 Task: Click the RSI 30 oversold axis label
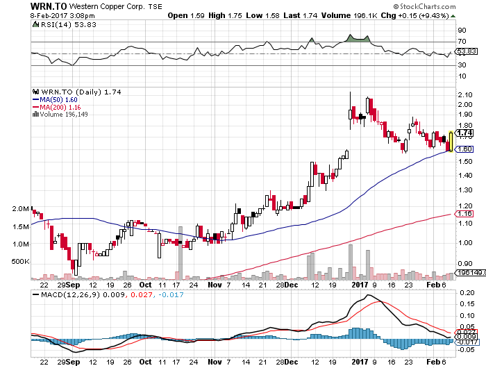(462, 65)
